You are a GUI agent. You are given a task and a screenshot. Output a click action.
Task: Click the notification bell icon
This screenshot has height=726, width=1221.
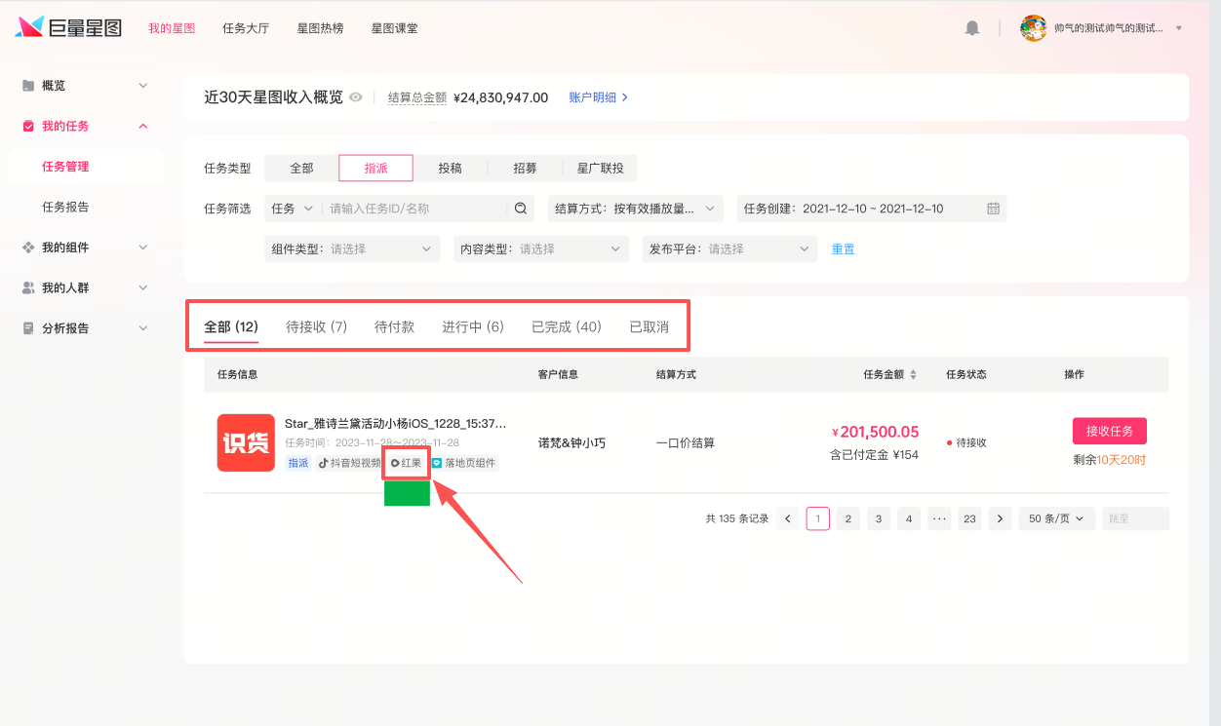tap(971, 28)
